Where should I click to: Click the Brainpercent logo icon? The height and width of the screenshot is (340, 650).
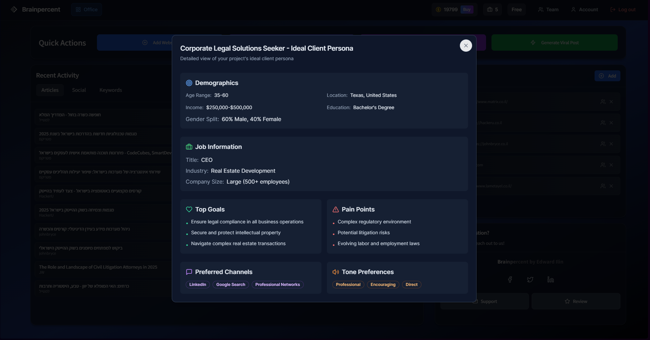[x=14, y=10]
